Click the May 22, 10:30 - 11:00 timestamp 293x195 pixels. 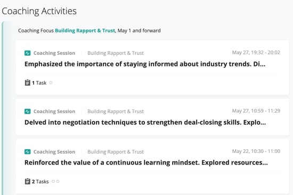(x=256, y=151)
